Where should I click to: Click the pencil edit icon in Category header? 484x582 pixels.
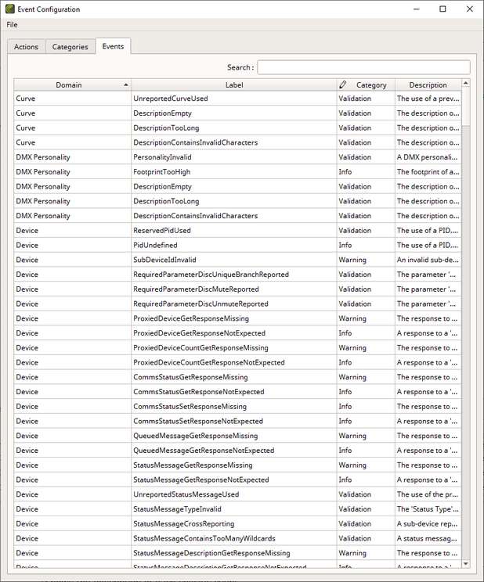point(343,84)
